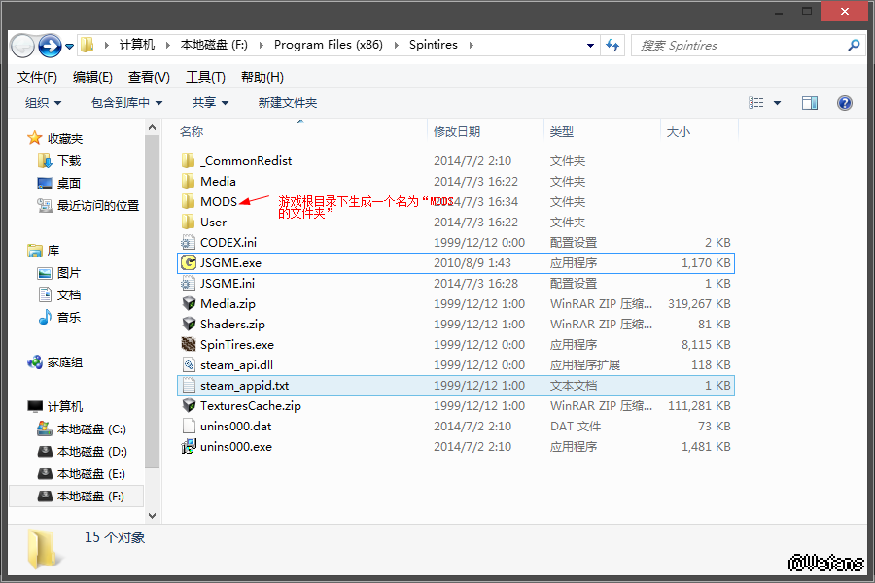The image size is (875, 583).
Task: Select the User folder icon
Action: click(188, 223)
